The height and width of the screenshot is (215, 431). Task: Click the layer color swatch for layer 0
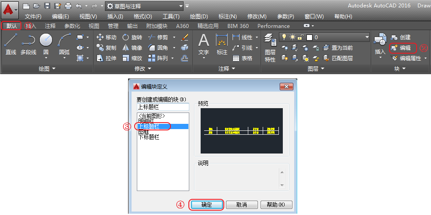coord(309,38)
